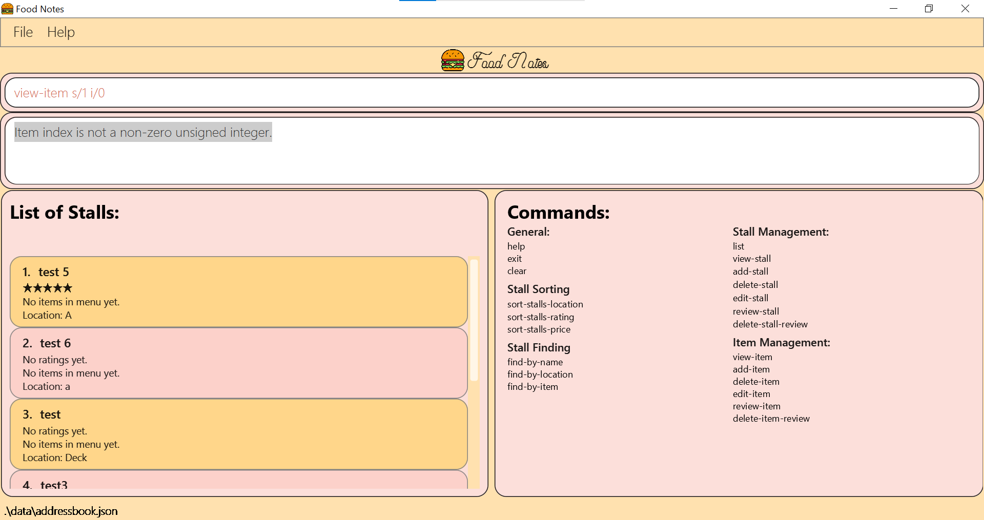Open the Help menu
This screenshot has width=984, height=520.
click(61, 32)
